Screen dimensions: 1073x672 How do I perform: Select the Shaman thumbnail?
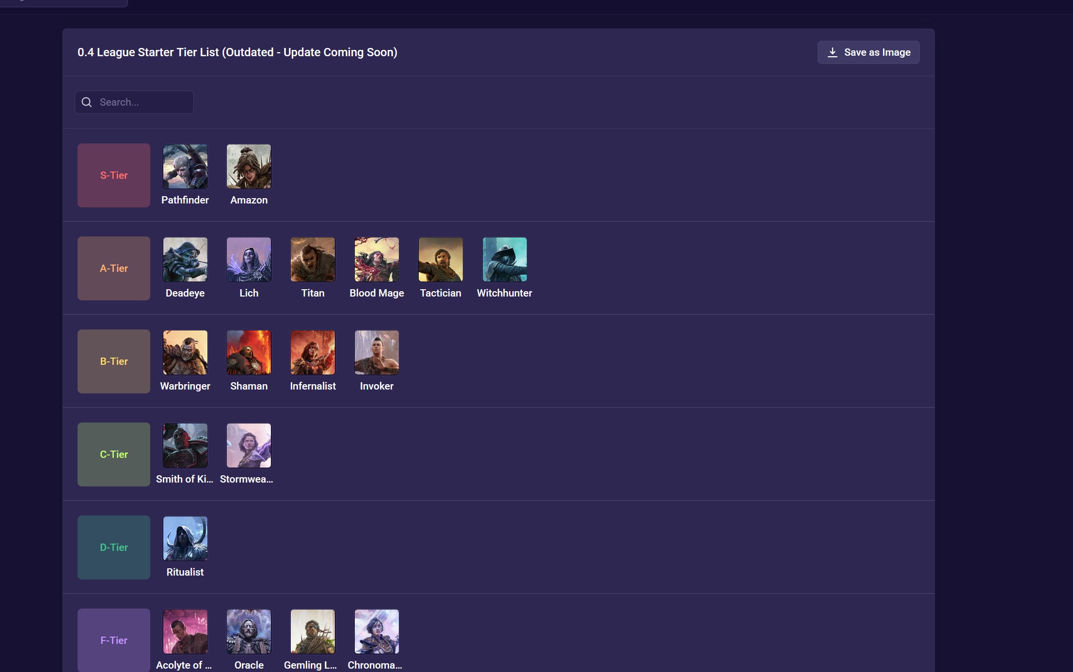point(249,352)
